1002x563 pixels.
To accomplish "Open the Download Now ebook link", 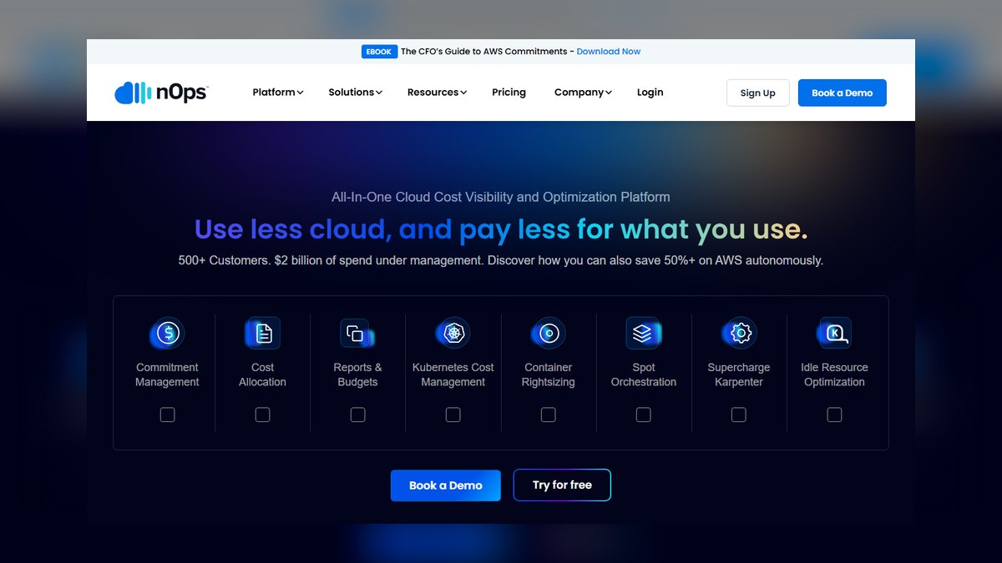I will pyautogui.click(x=609, y=52).
